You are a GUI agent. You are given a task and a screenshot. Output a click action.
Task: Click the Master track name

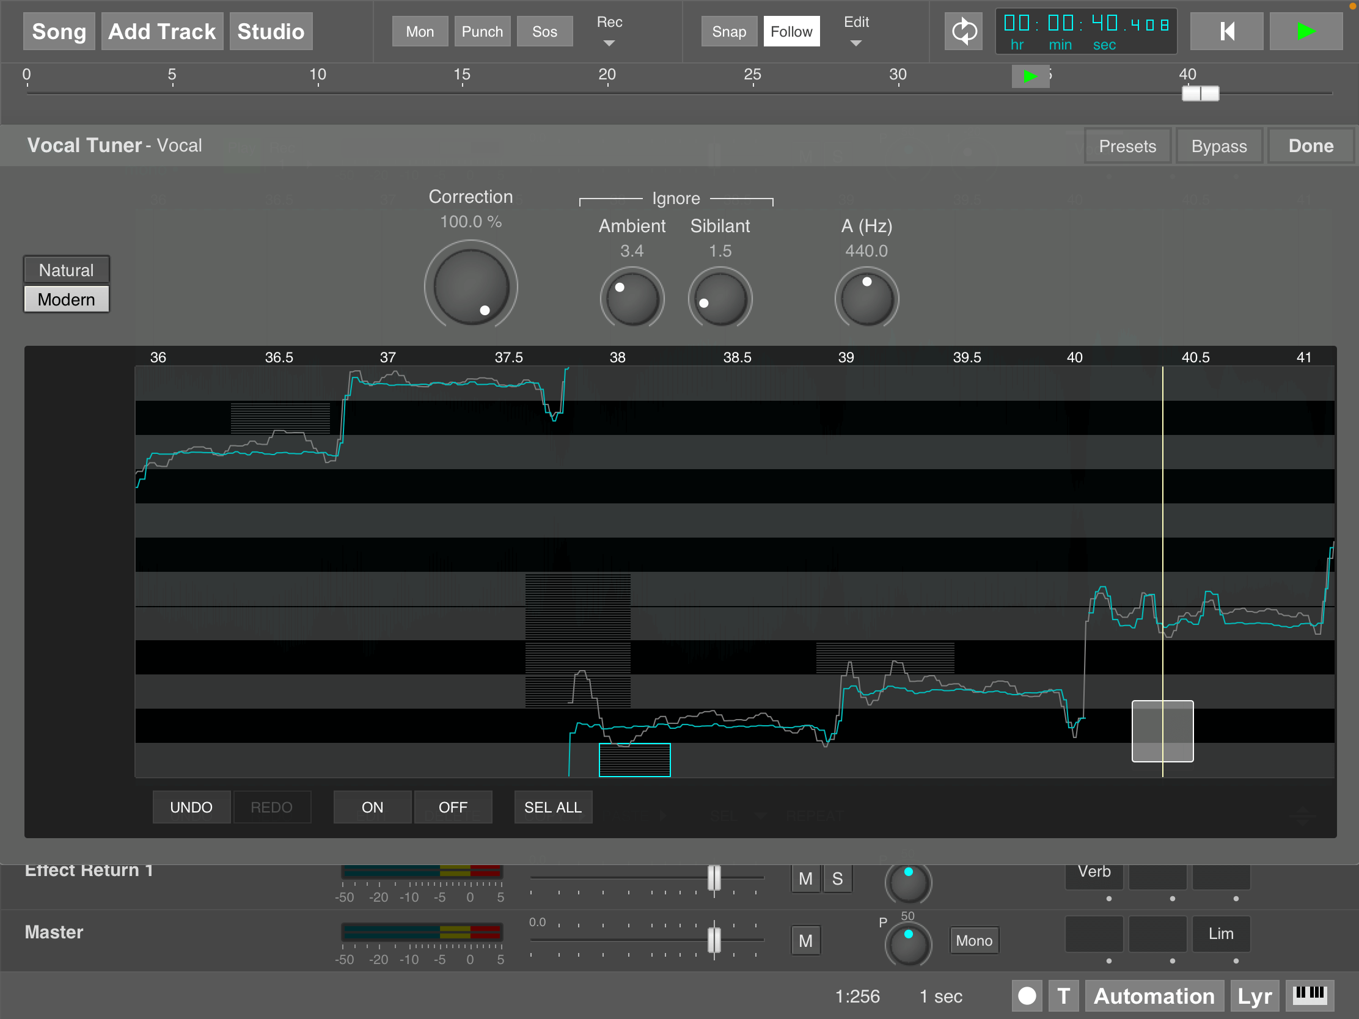point(54,932)
